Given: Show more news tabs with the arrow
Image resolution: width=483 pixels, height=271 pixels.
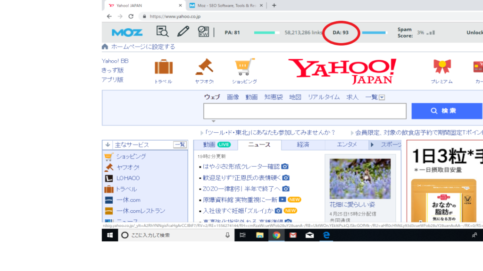Looking at the screenshot, I should tap(372, 145).
